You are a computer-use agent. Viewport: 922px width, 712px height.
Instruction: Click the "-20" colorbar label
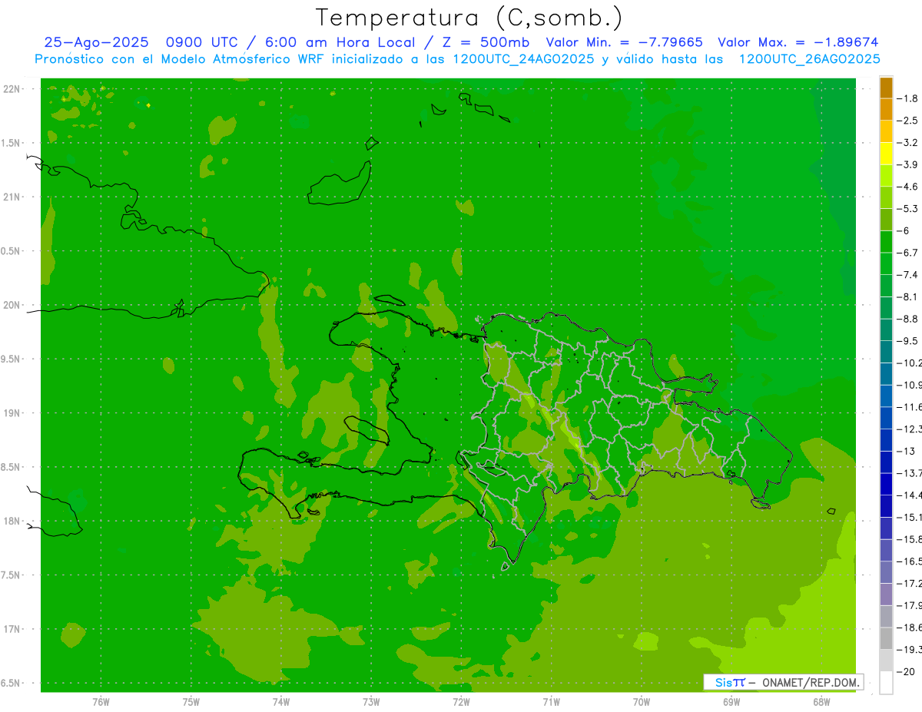click(x=906, y=672)
